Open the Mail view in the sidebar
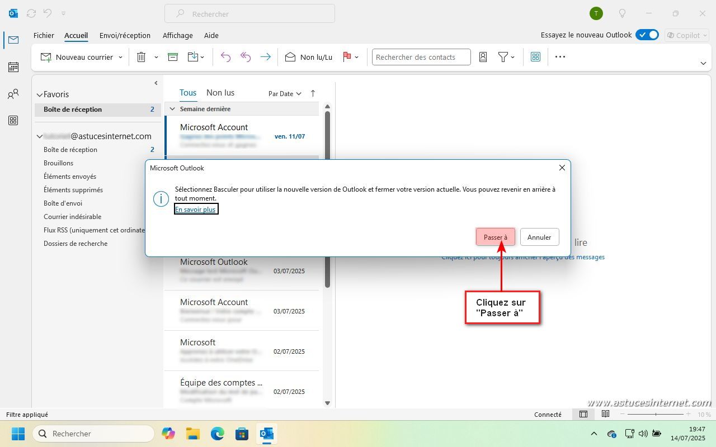The image size is (716, 447). (13, 40)
